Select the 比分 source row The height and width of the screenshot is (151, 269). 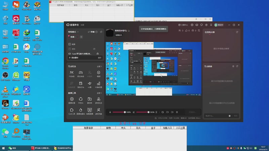tap(85, 44)
